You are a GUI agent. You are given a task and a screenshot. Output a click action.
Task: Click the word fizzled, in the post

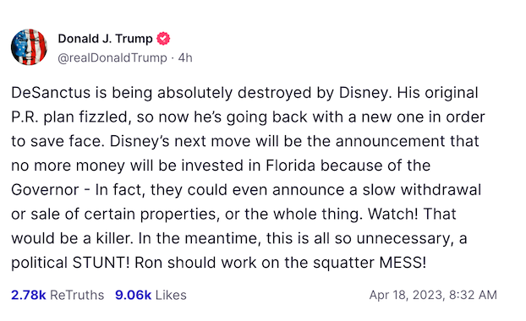(x=105, y=117)
